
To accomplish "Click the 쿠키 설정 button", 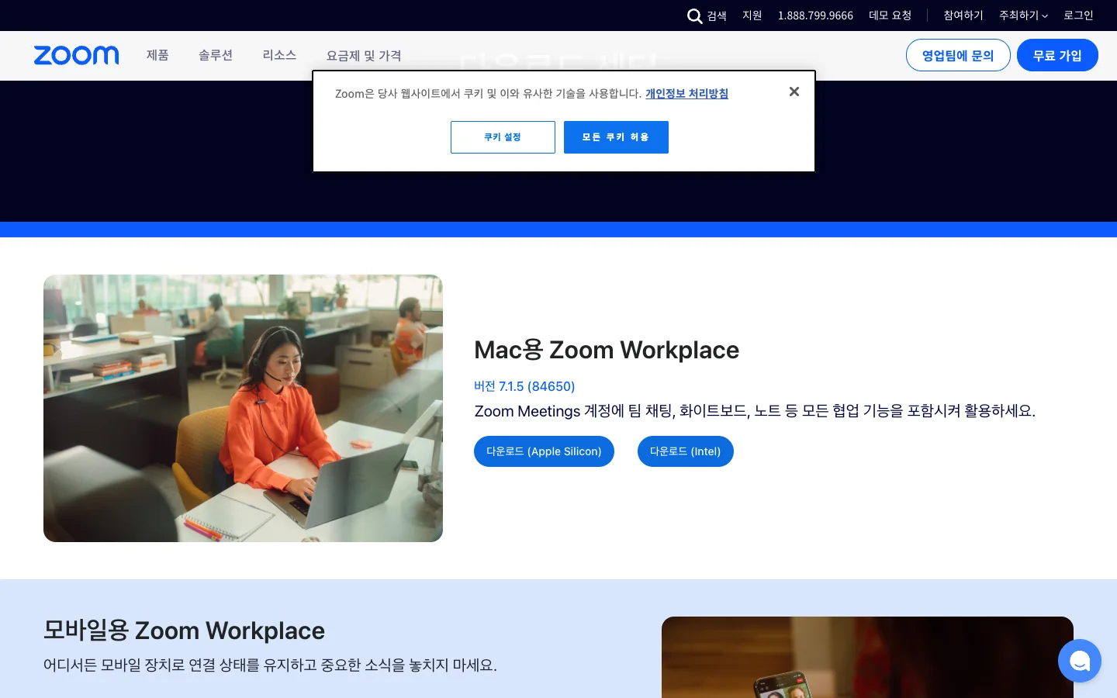I will pos(503,137).
